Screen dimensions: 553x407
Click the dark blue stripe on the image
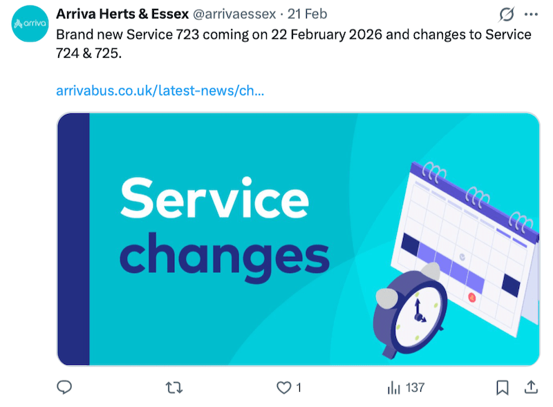[x=73, y=238]
